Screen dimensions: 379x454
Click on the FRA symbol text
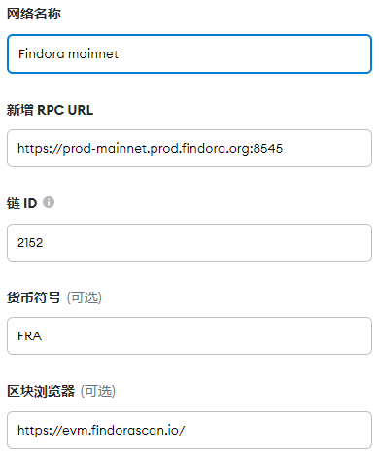(x=29, y=336)
